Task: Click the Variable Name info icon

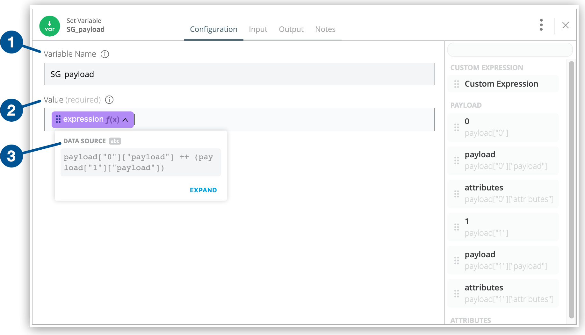Action: click(105, 54)
